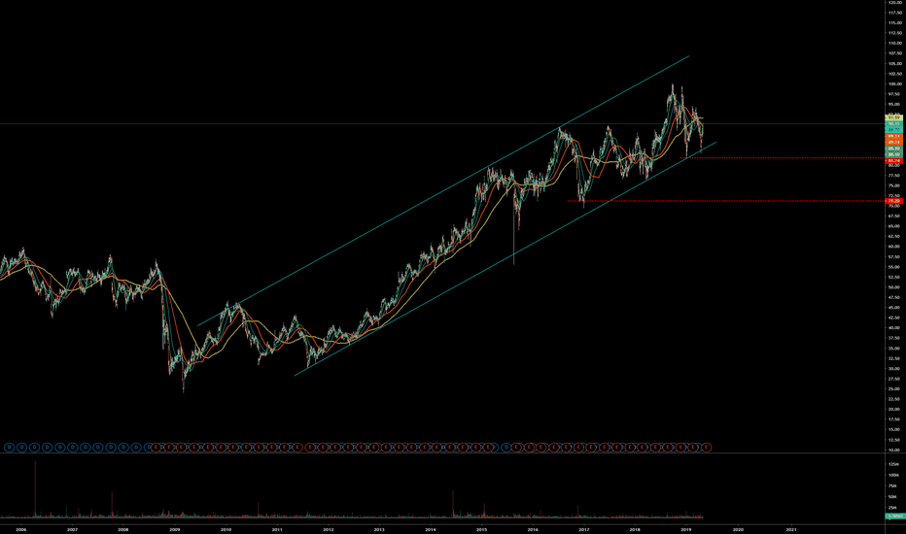Click the 65.00 price axis label
This screenshot has height=534, width=906.
point(895,226)
